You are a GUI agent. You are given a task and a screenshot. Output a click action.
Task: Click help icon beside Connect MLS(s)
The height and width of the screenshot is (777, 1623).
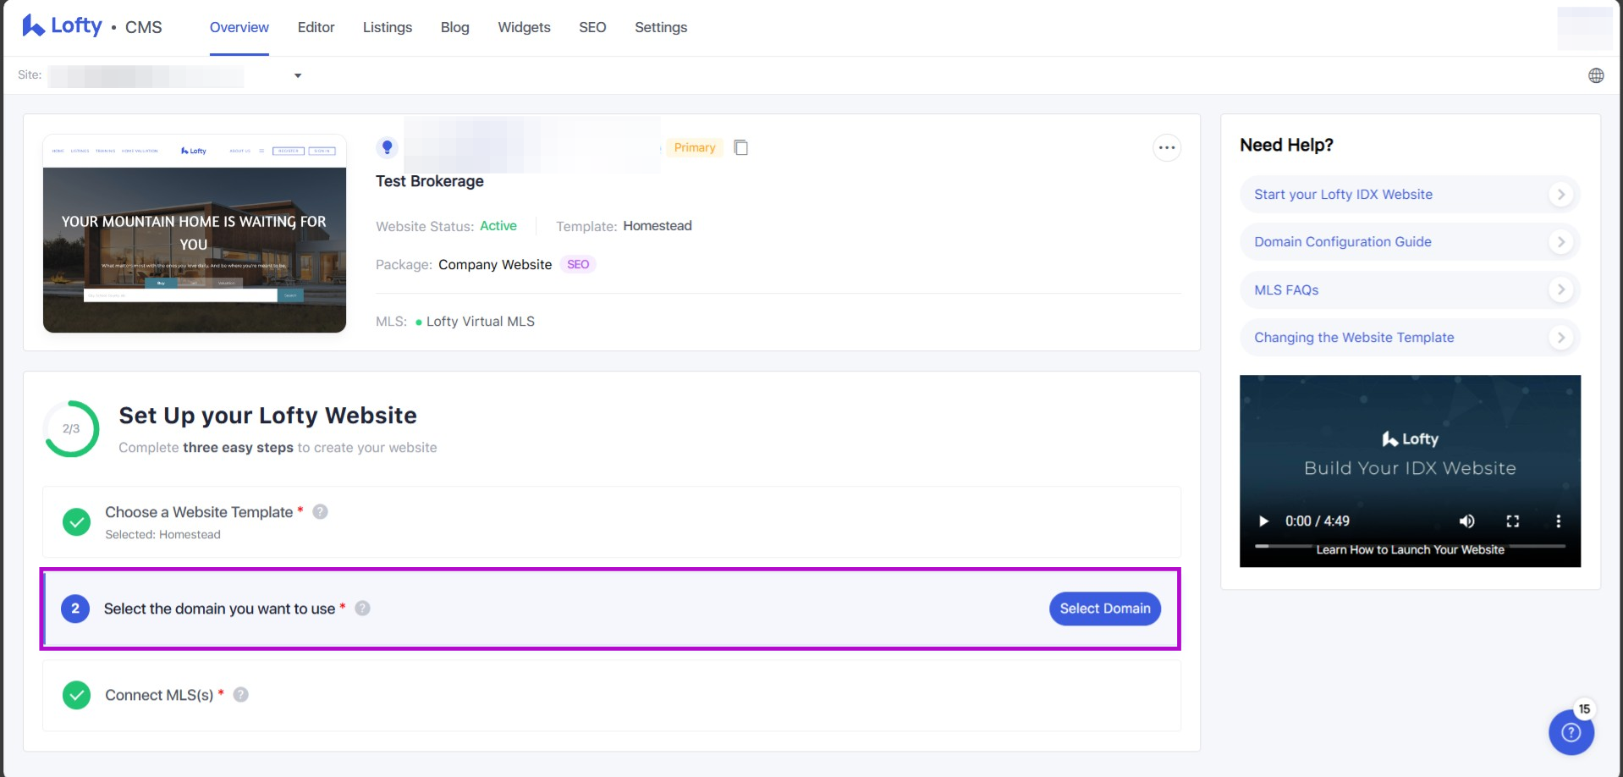tap(241, 695)
